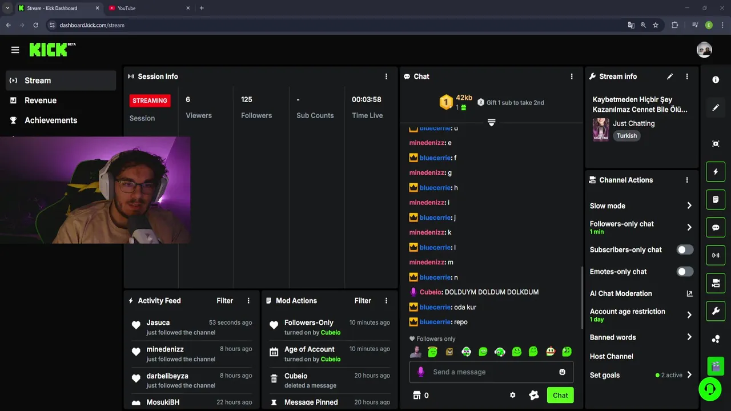Open a new browser tab

[x=202, y=8]
